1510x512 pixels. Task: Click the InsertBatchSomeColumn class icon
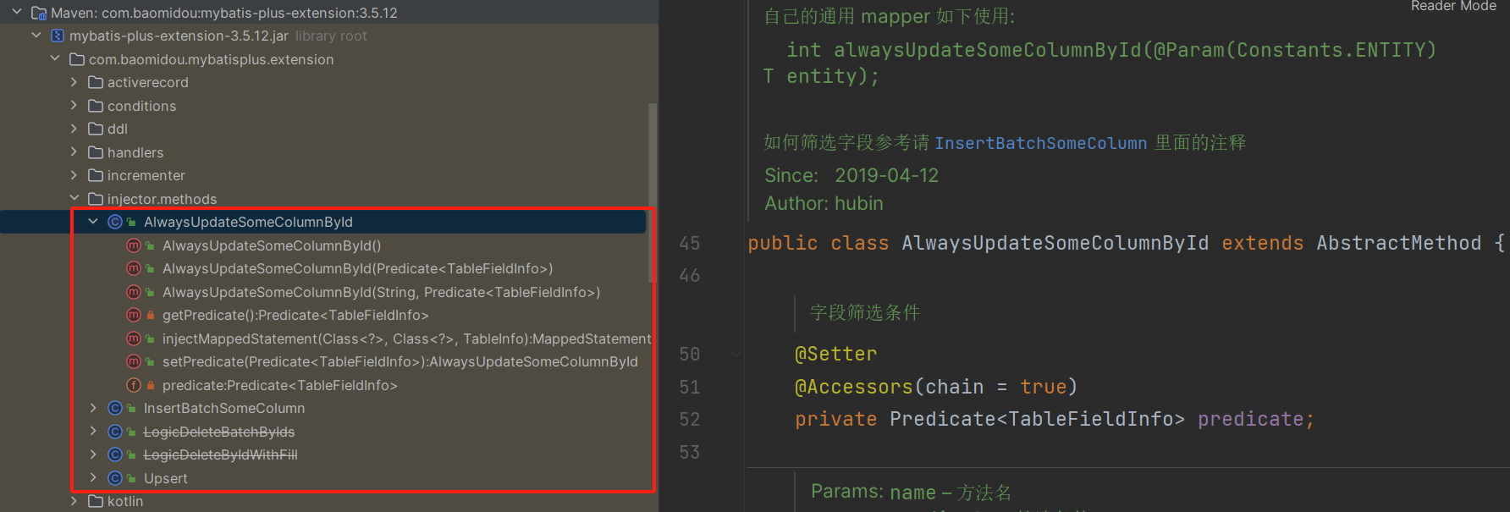[x=115, y=408]
